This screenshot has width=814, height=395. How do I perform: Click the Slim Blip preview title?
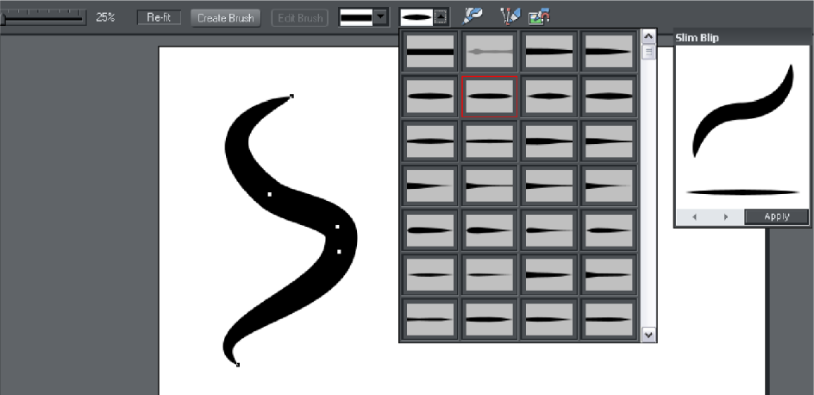click(698, 37)
